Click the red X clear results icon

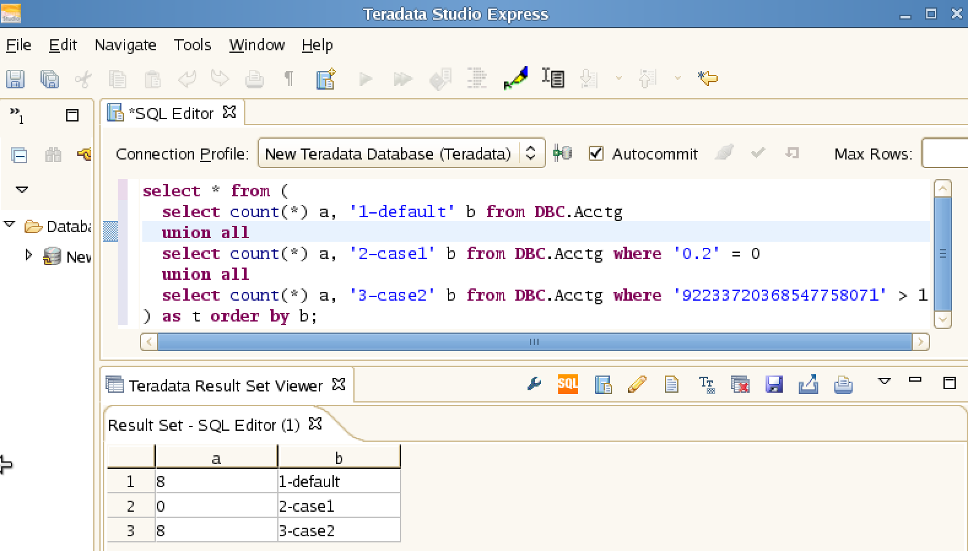click(x=740, y=385)
